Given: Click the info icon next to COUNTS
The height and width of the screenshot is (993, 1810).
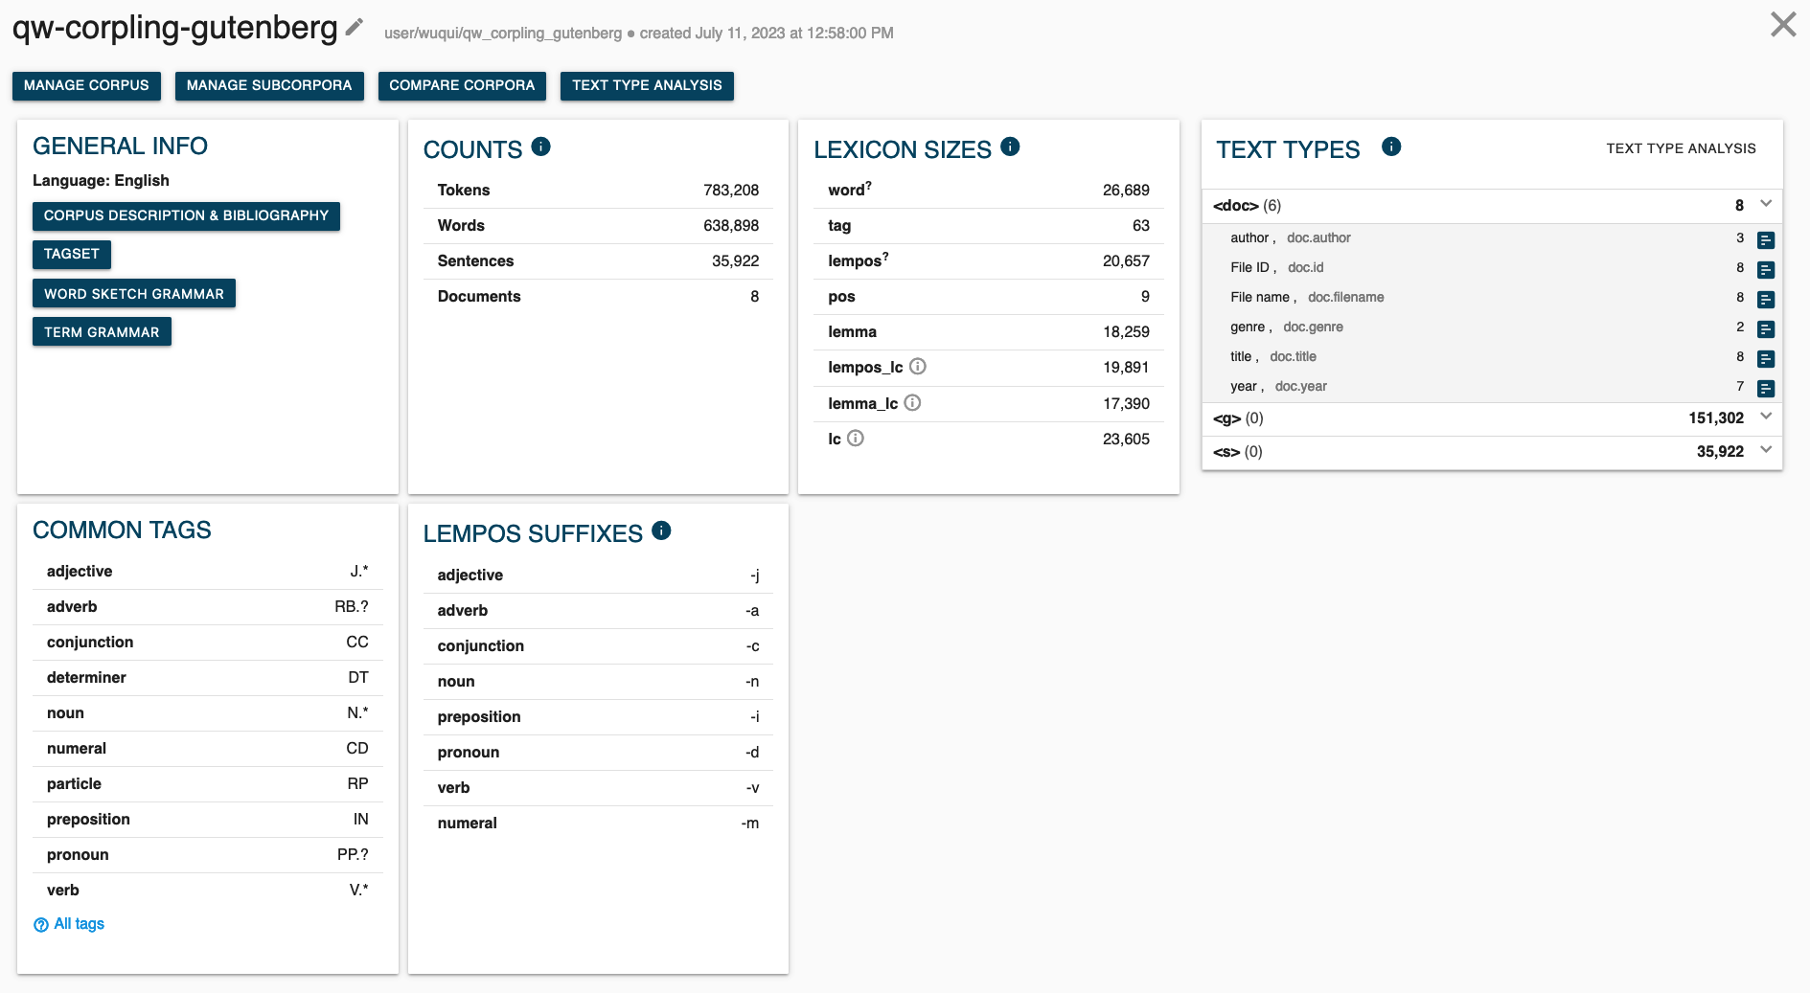Looking at the screenshot, I should point(540,147).
